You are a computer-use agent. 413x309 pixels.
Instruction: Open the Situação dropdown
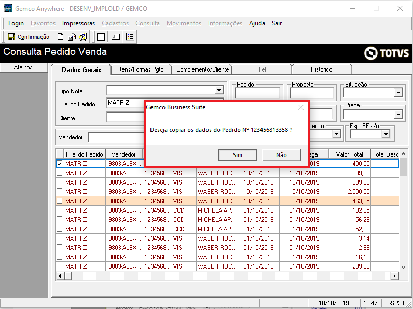(398, 93)
